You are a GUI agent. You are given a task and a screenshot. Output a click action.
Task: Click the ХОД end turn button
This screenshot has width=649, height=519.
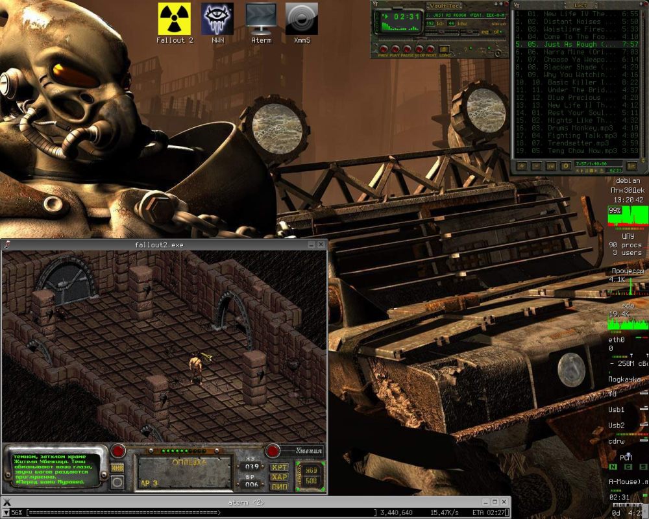(x=312, y=470)
